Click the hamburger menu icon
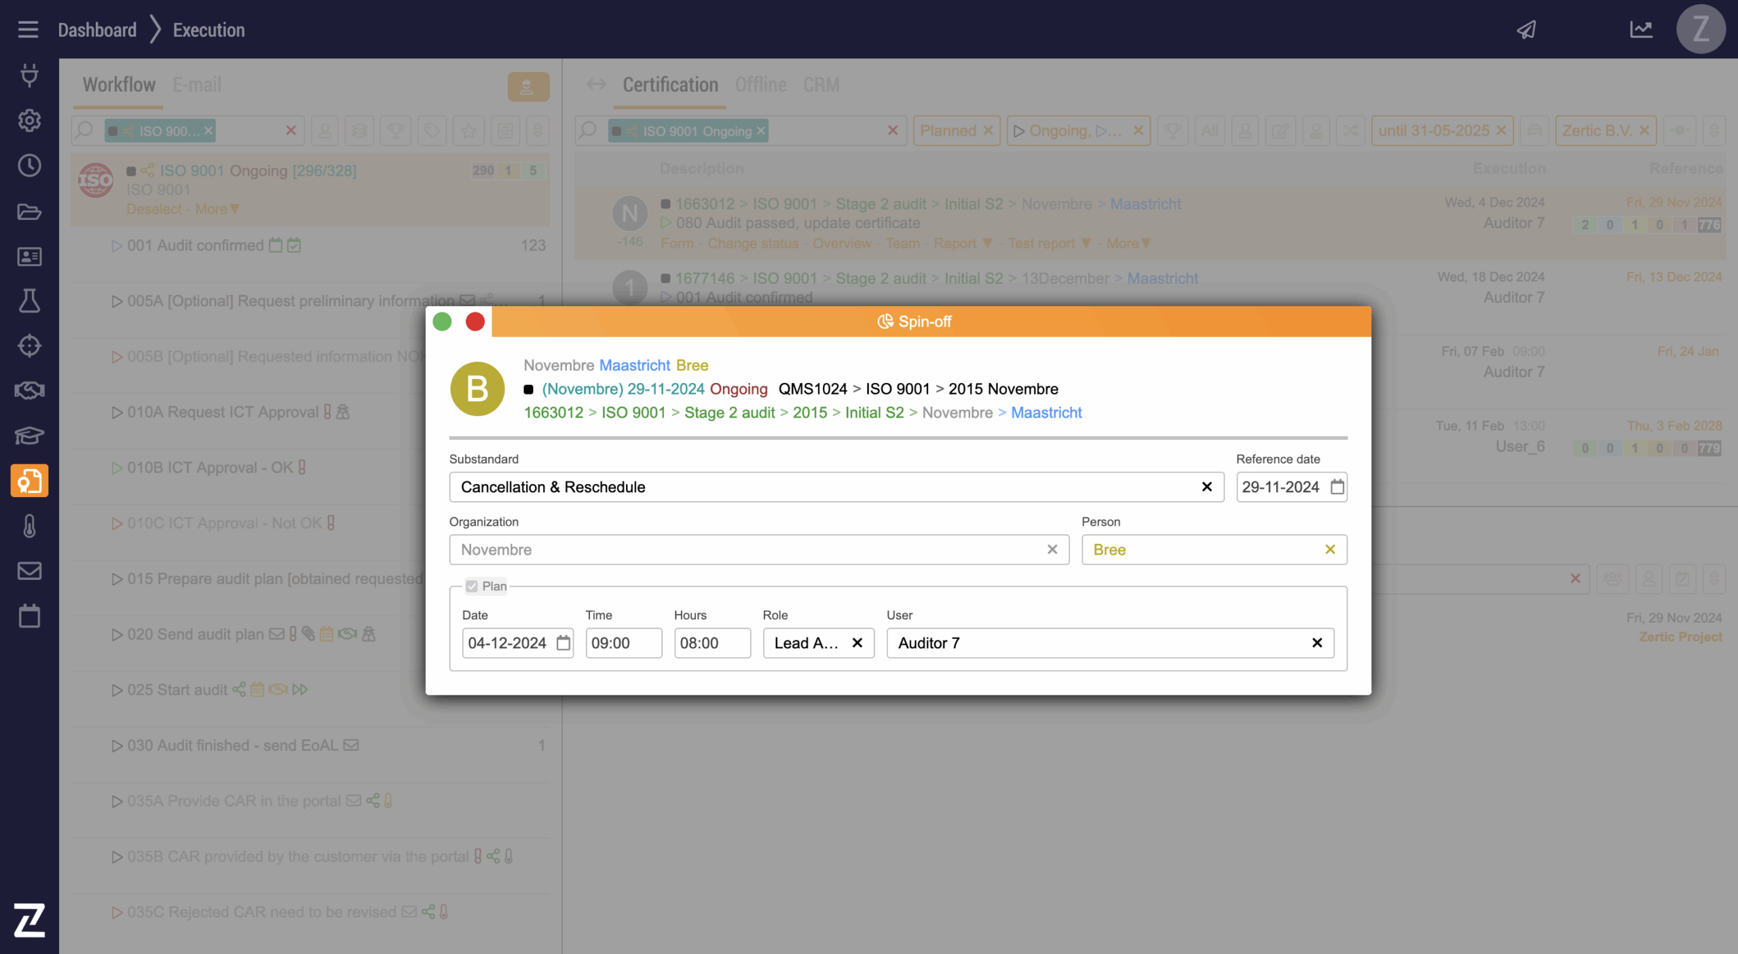1738x954 pixels. pyautogui.click(x=28, y=30)
